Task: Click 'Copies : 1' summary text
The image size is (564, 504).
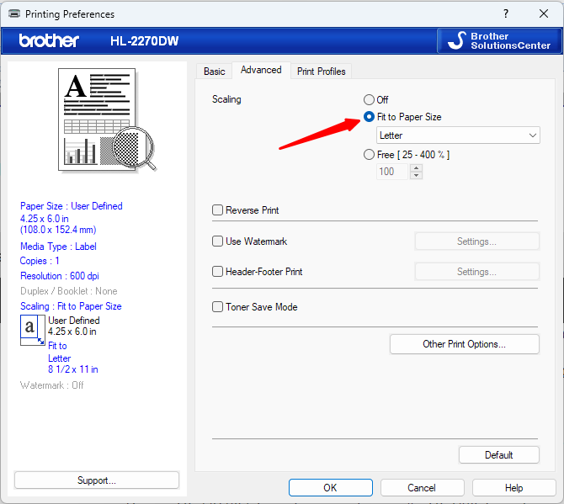Action: pos(40,261)
